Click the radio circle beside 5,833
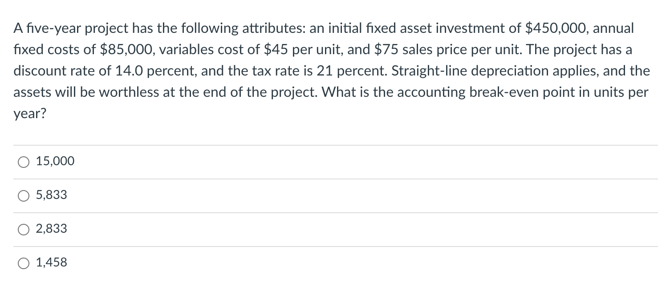666x294 pixels. coord(23,195)
